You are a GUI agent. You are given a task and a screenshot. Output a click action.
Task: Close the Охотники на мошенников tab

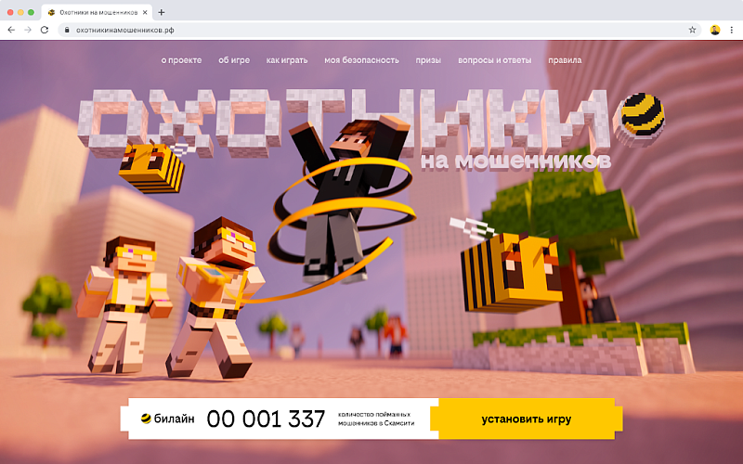145,12
